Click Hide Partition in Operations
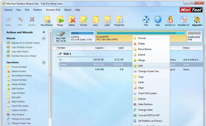The image size is (206, 126). click(18, 115)
